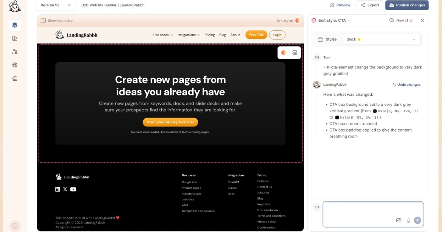This screenshot has width=442, height=232.
Task: Click the microphone icon in chat input
Action: pyautogui.click(x=408, y=220)
